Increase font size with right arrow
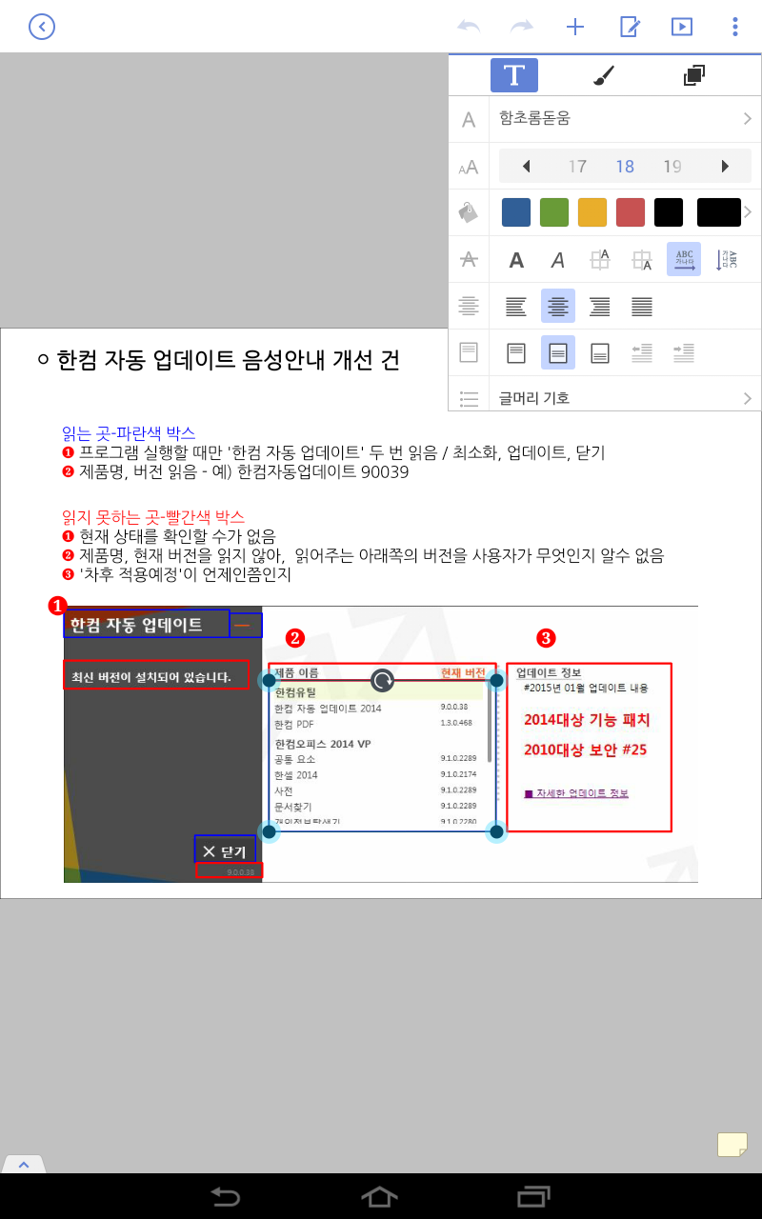The height and width of the screenshot is (1219, 762). pyautogui.click(x=725, y=167)
